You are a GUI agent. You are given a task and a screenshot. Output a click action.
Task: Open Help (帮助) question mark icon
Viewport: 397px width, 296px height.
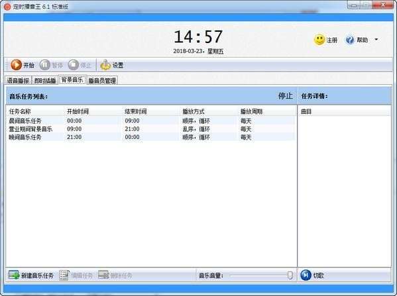[x=350, y=40]
